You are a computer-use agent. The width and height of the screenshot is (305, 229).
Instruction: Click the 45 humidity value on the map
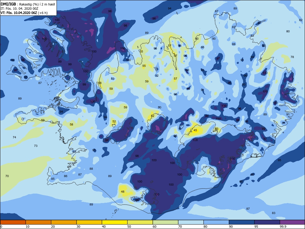(x=195, y=130)
